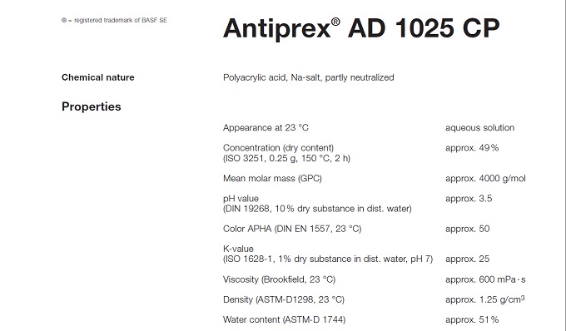Select the approx. 3.5 pH value
Viewport: 566px width, 331px height.
469,199
